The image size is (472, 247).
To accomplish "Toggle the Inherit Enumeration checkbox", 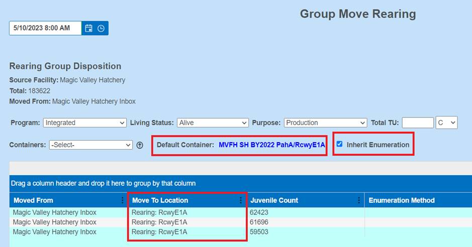I will 340,144.
